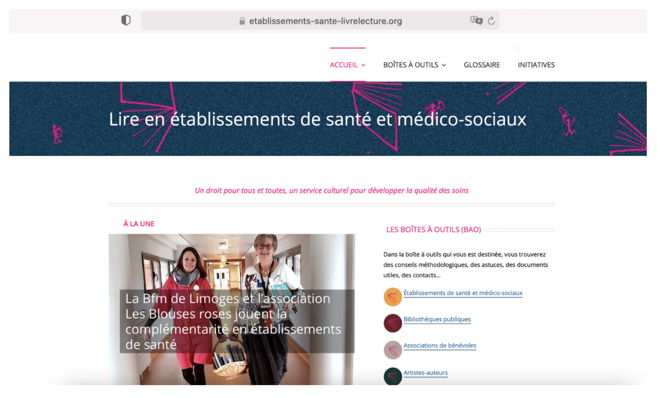The width and height of the screenshot is (657, 398).
Task: Expand the ACCUEIL menu chevron
Action: click(x=363, y=65)
